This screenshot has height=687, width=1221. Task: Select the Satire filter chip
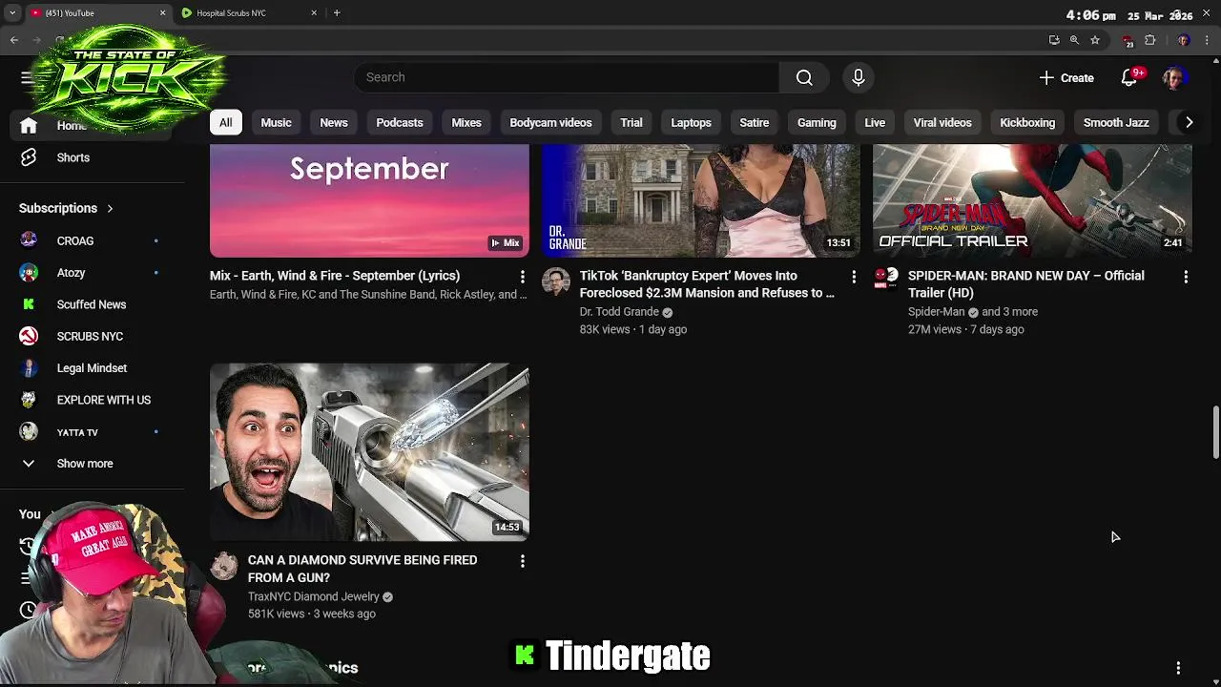(754, 122)
